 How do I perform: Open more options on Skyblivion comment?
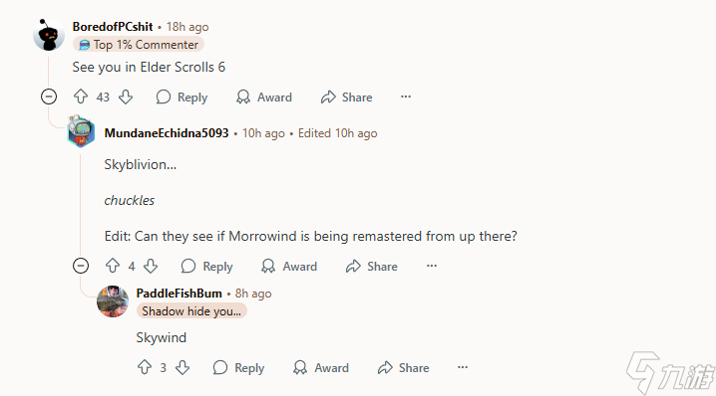[432, 266]
